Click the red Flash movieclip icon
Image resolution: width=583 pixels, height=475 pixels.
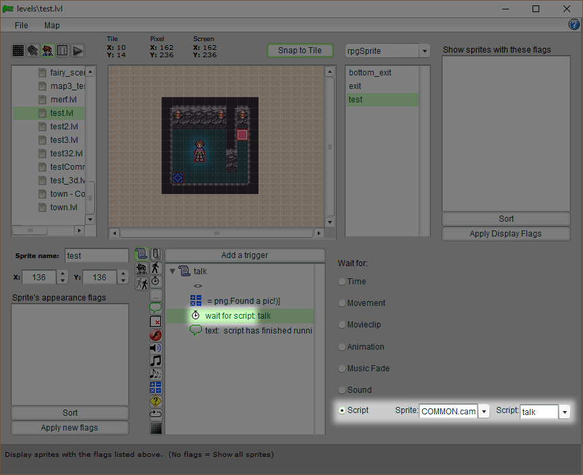(156, 335)
